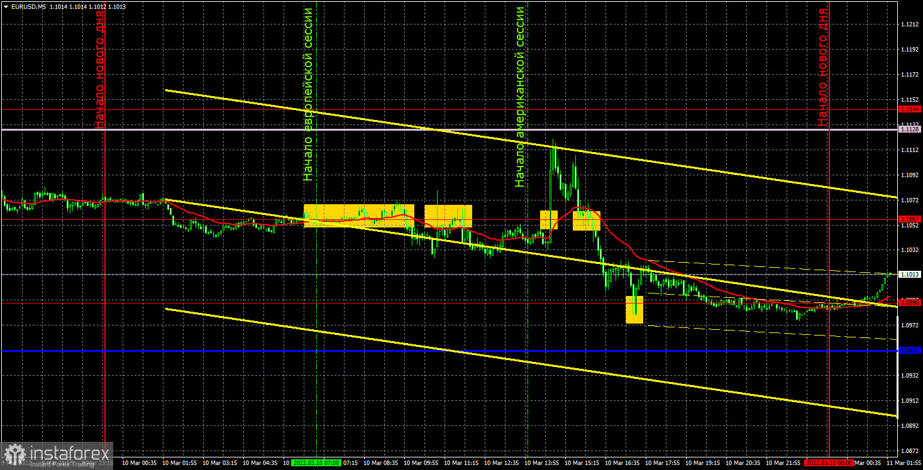Click the EURUSD,M5 chart title text
The image size is (923, 470).
point(30,6)
